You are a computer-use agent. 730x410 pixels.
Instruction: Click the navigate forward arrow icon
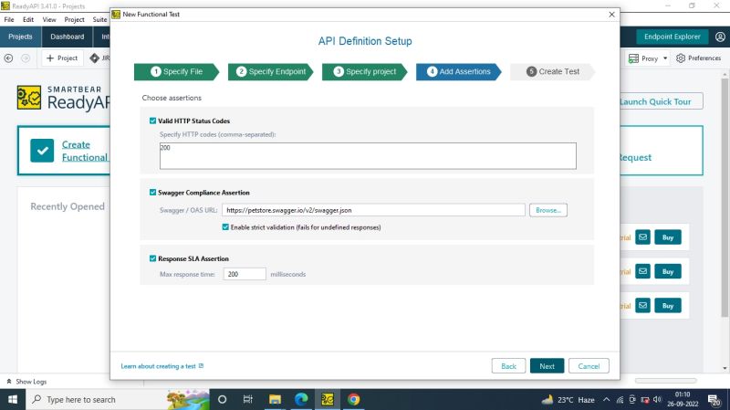26,58
